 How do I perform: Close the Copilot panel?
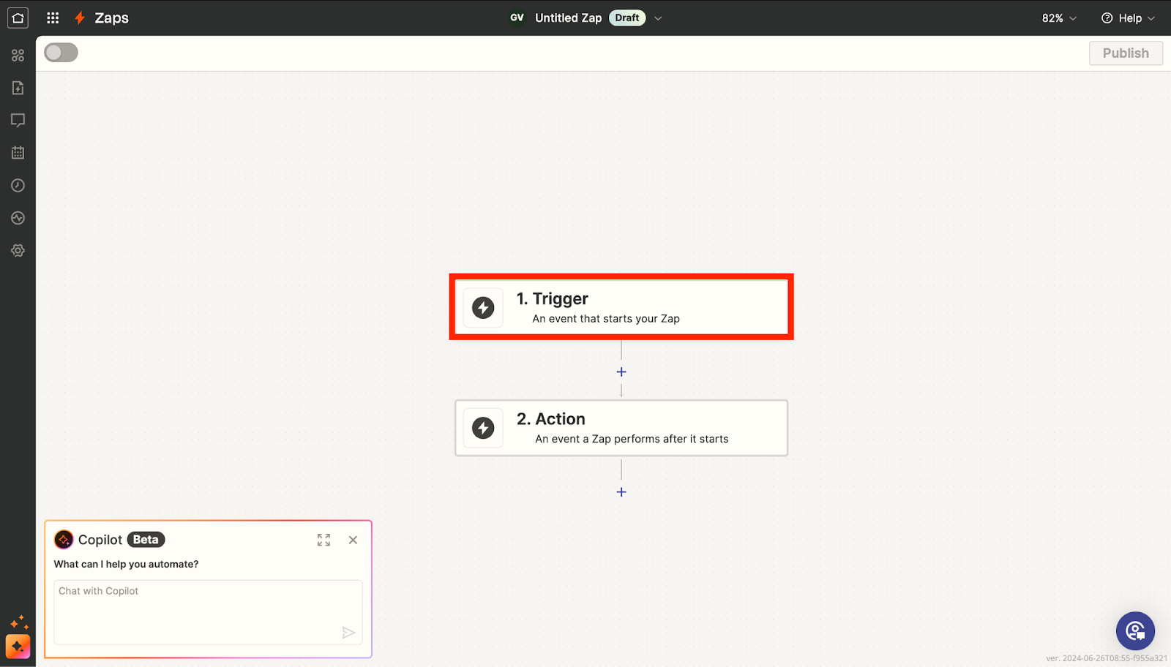click(353, 540)
